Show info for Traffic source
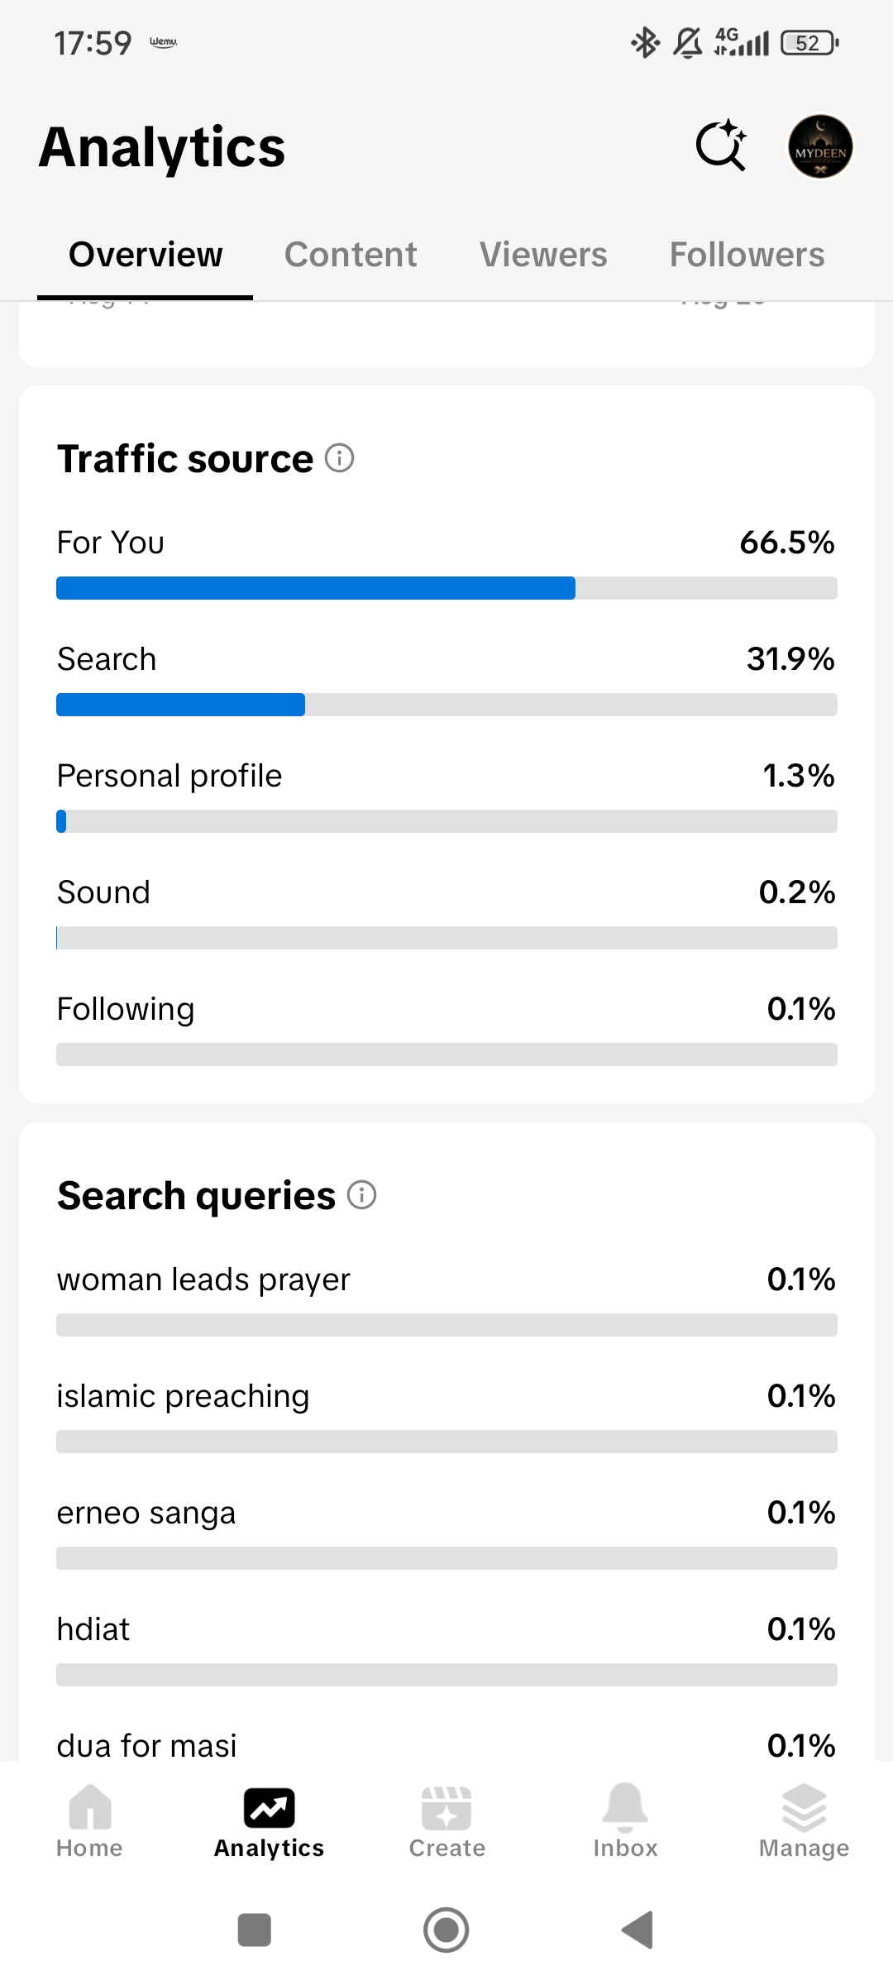Viewport: 893px width, 1985px height. [339, 457]
